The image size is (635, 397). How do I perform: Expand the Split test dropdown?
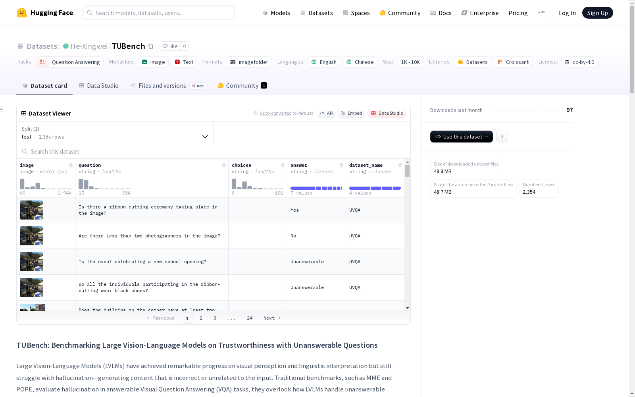click(x=115, y=133)
